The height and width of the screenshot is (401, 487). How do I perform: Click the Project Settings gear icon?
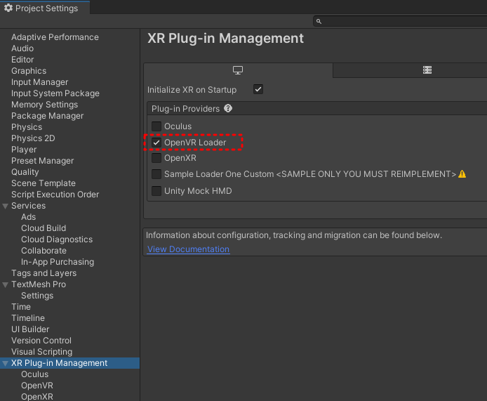(x=8, y=8)
